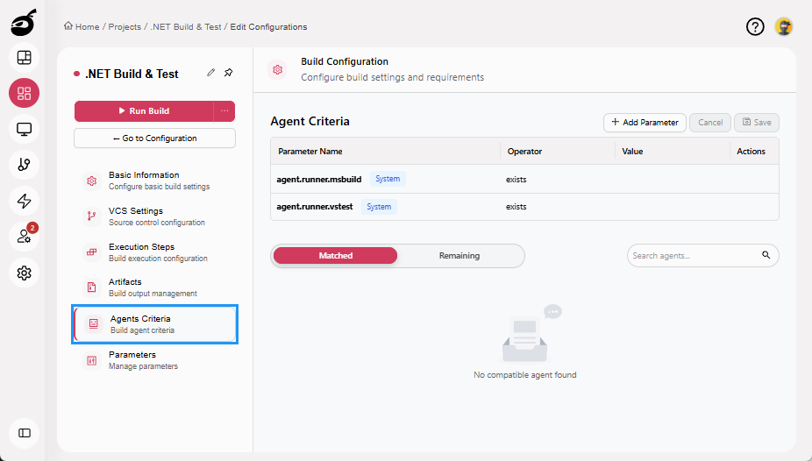Viewport: 812px width, 461px height.
Task: Open the help question mark icon
Action: (755, 26)
